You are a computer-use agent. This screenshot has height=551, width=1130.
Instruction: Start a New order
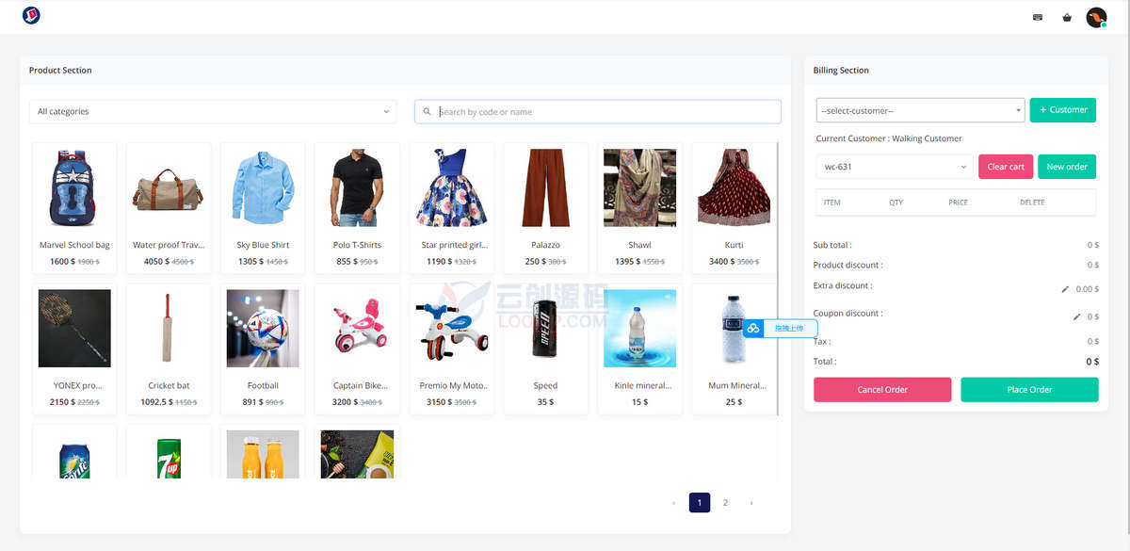point(1067,167)
